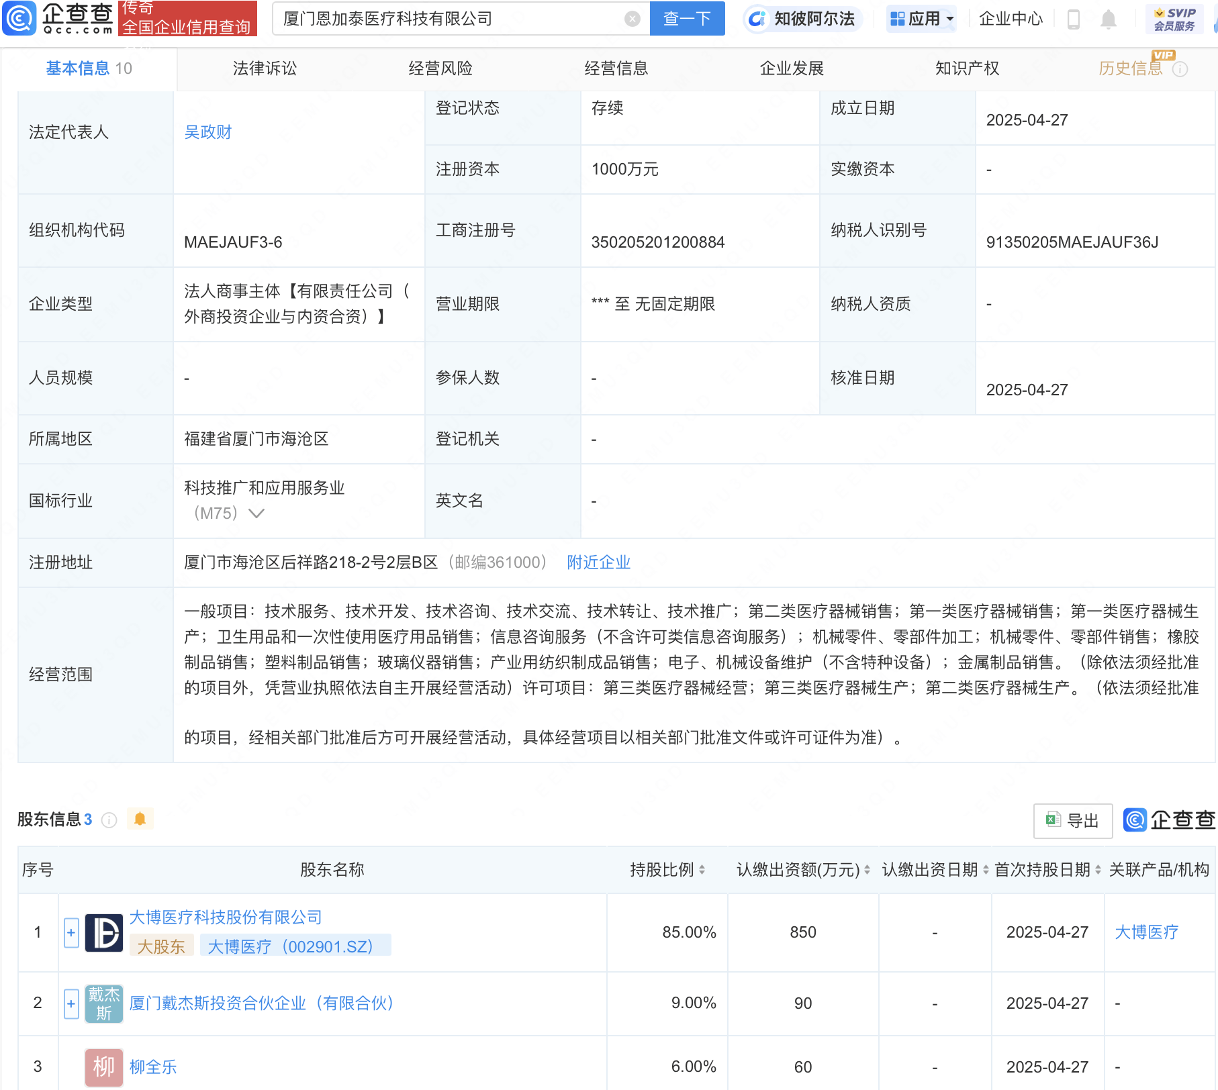This screenshot has width=1218, height=1090.
Task: Click info icon next to 股东信息
Action: point(109,820)
